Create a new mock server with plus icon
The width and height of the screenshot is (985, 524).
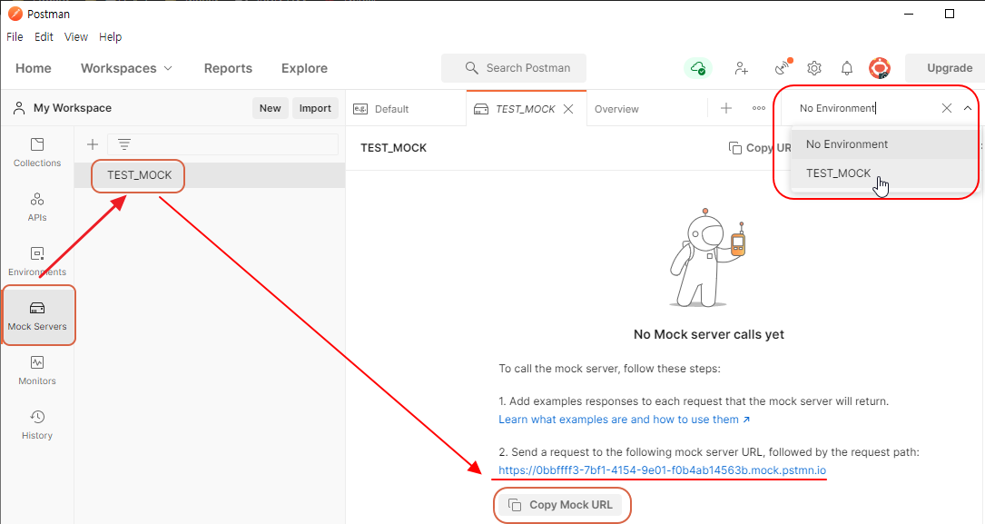click(93, 144)
